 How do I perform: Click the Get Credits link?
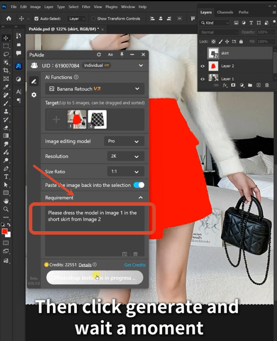[135, 265]
